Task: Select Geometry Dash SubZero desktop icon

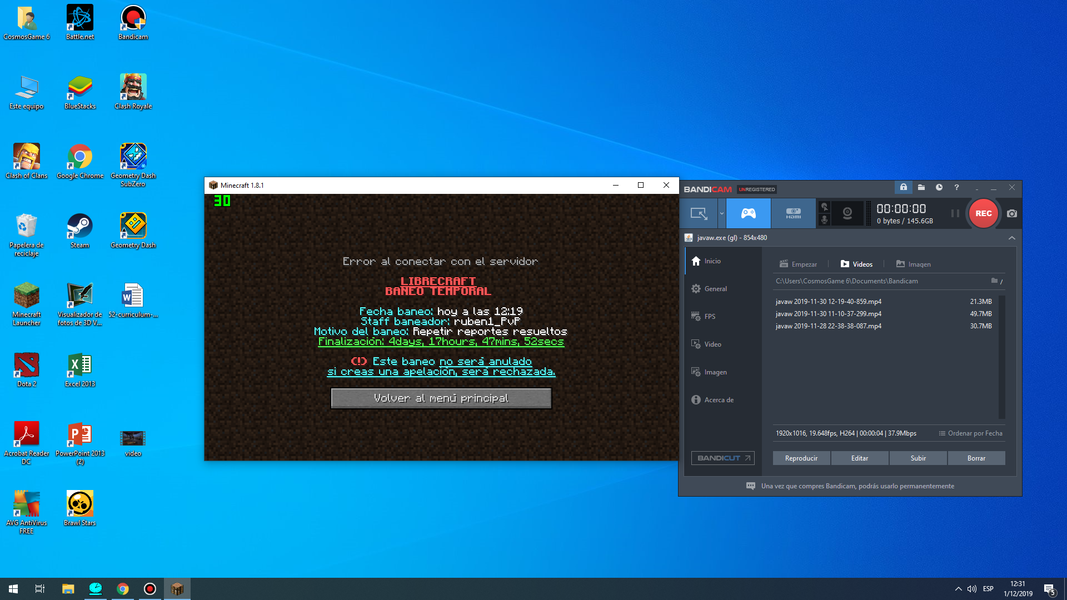Action: pos(133,165)
